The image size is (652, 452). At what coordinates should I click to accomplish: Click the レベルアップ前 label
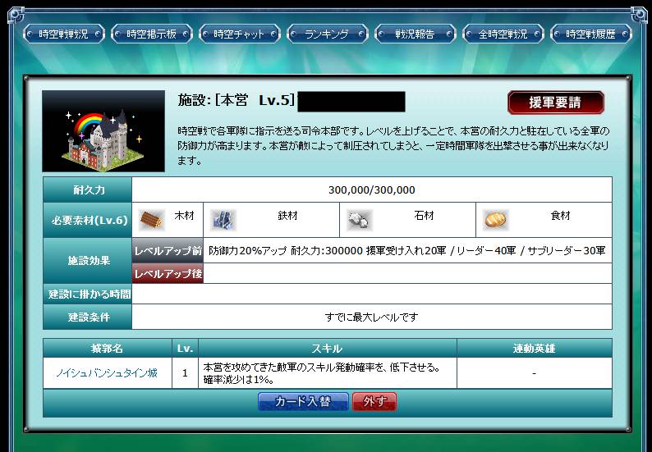(x=168, y=251)
